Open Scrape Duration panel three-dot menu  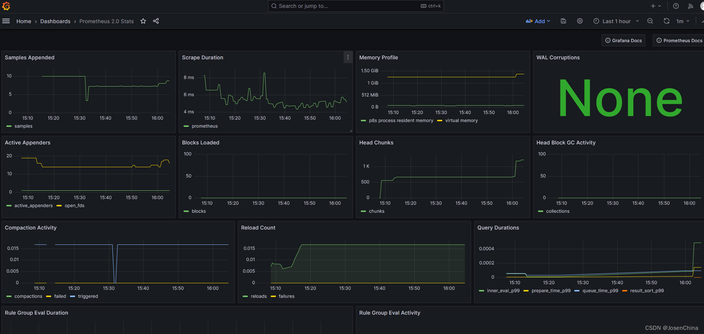(x=348, y=57)
